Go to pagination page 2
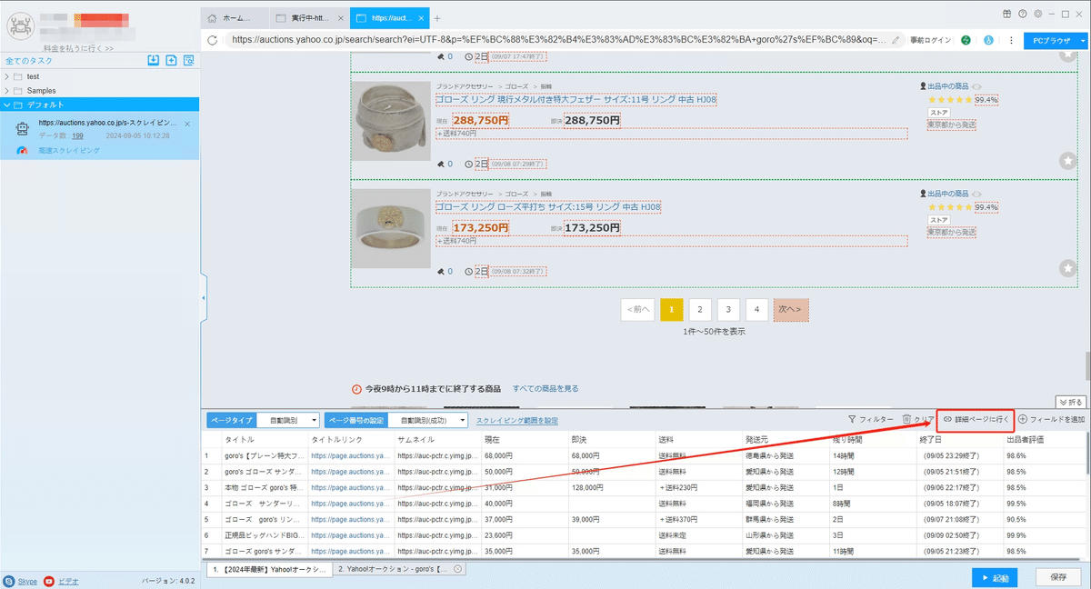The width and height of the screenshot is (1091, 589). 700,309
